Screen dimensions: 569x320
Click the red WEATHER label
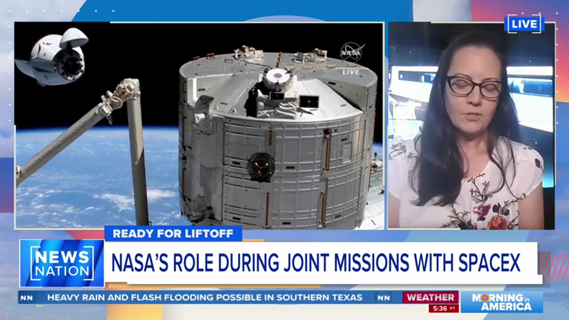click(430, 297)
